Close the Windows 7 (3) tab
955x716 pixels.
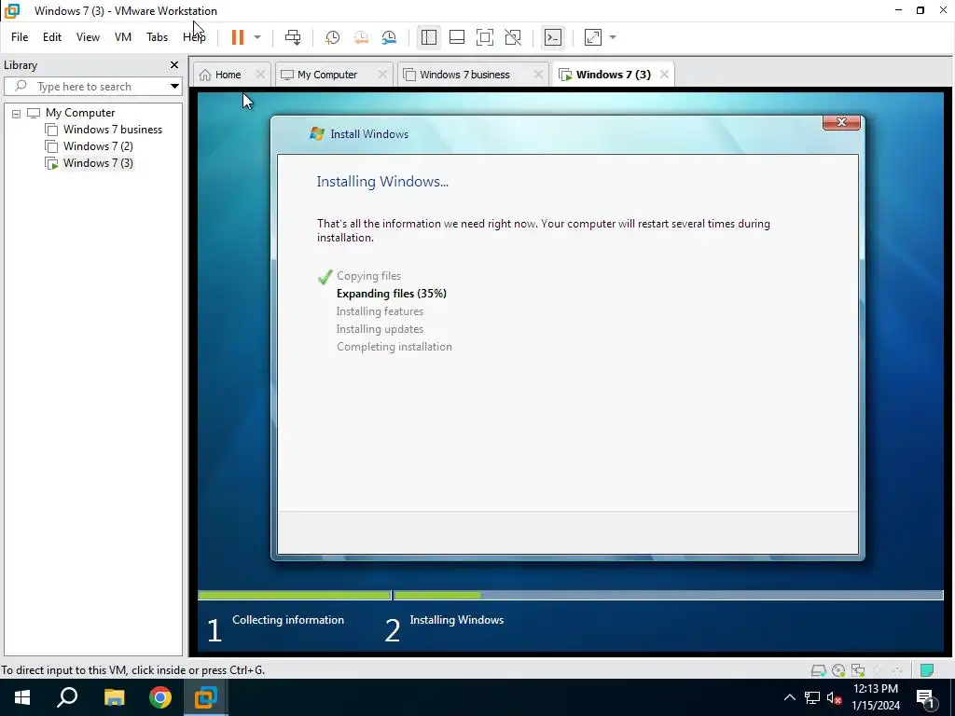(664, 75)
